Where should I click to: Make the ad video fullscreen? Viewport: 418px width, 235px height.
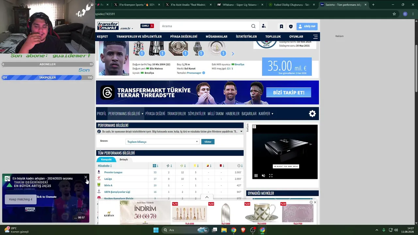[271, 176]
